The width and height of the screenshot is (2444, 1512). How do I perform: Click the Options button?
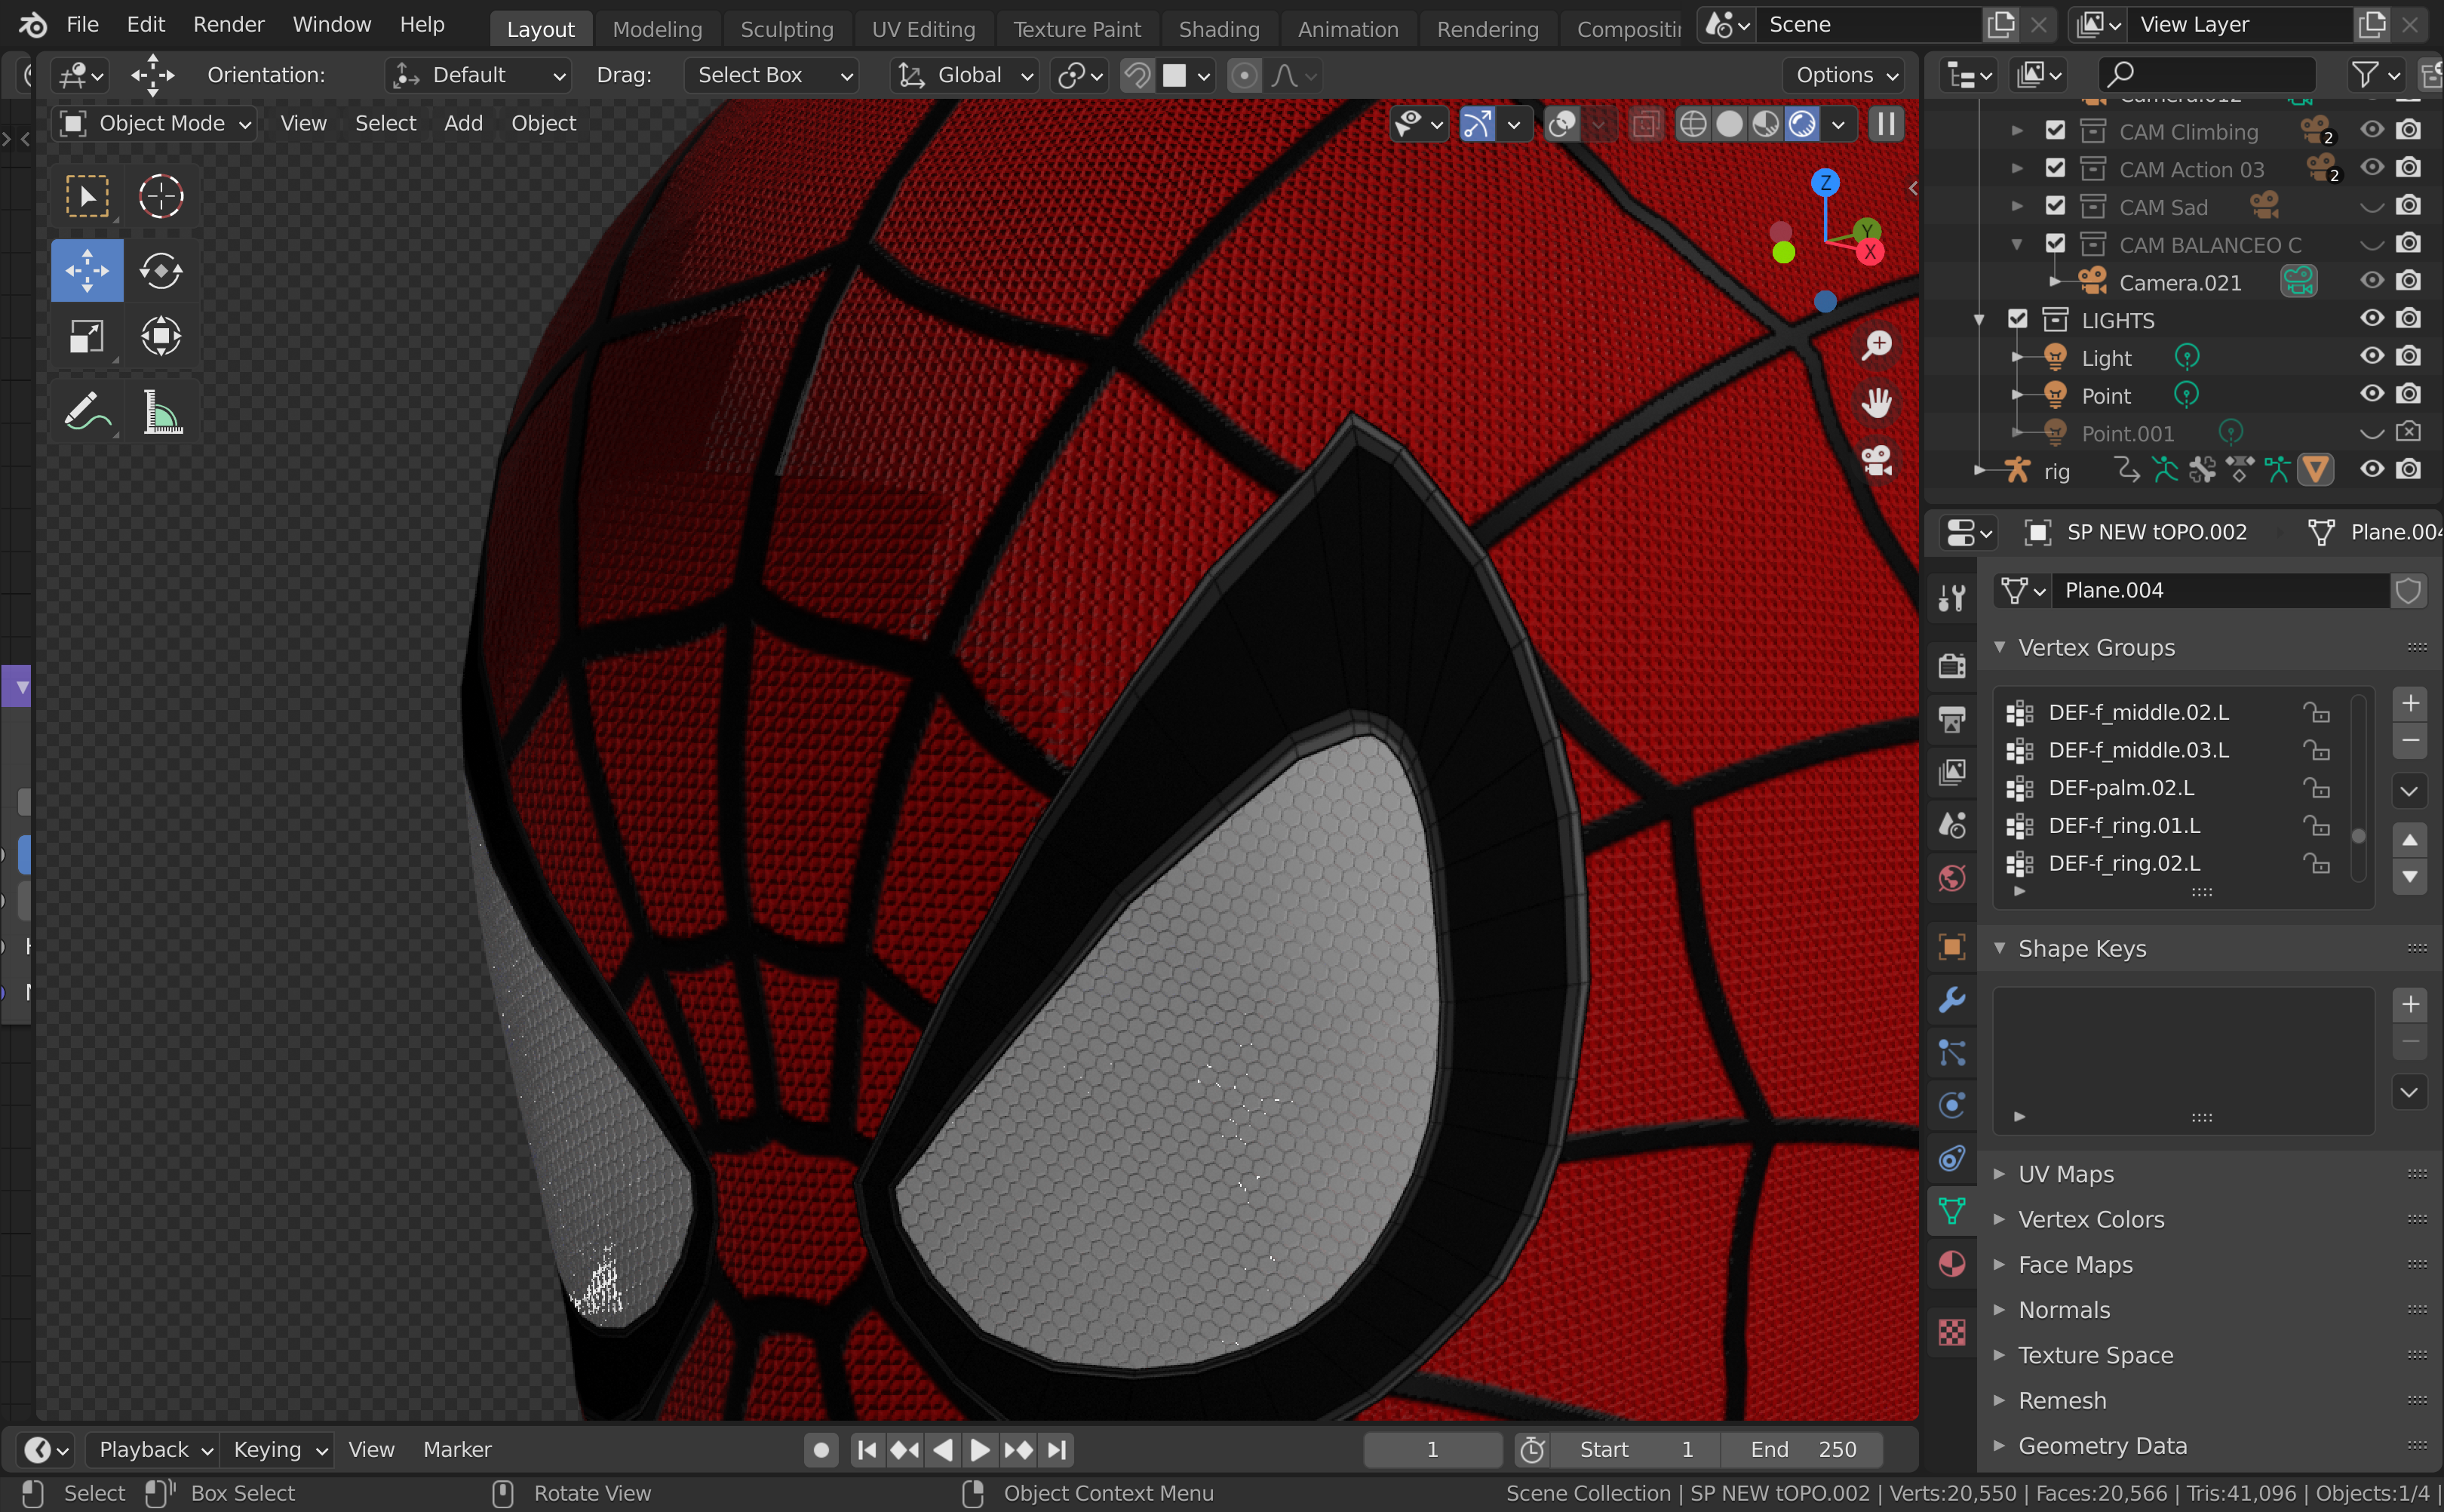1844,75
